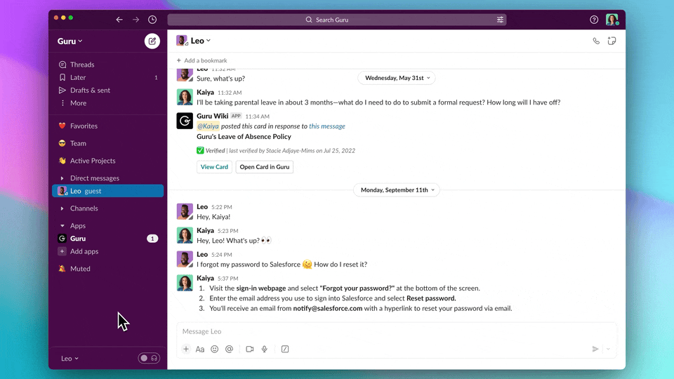Image resolution: width=674 pixels, height=379 pixels.
Task: Start a call with Leo
Action: (x=596, y=41)
